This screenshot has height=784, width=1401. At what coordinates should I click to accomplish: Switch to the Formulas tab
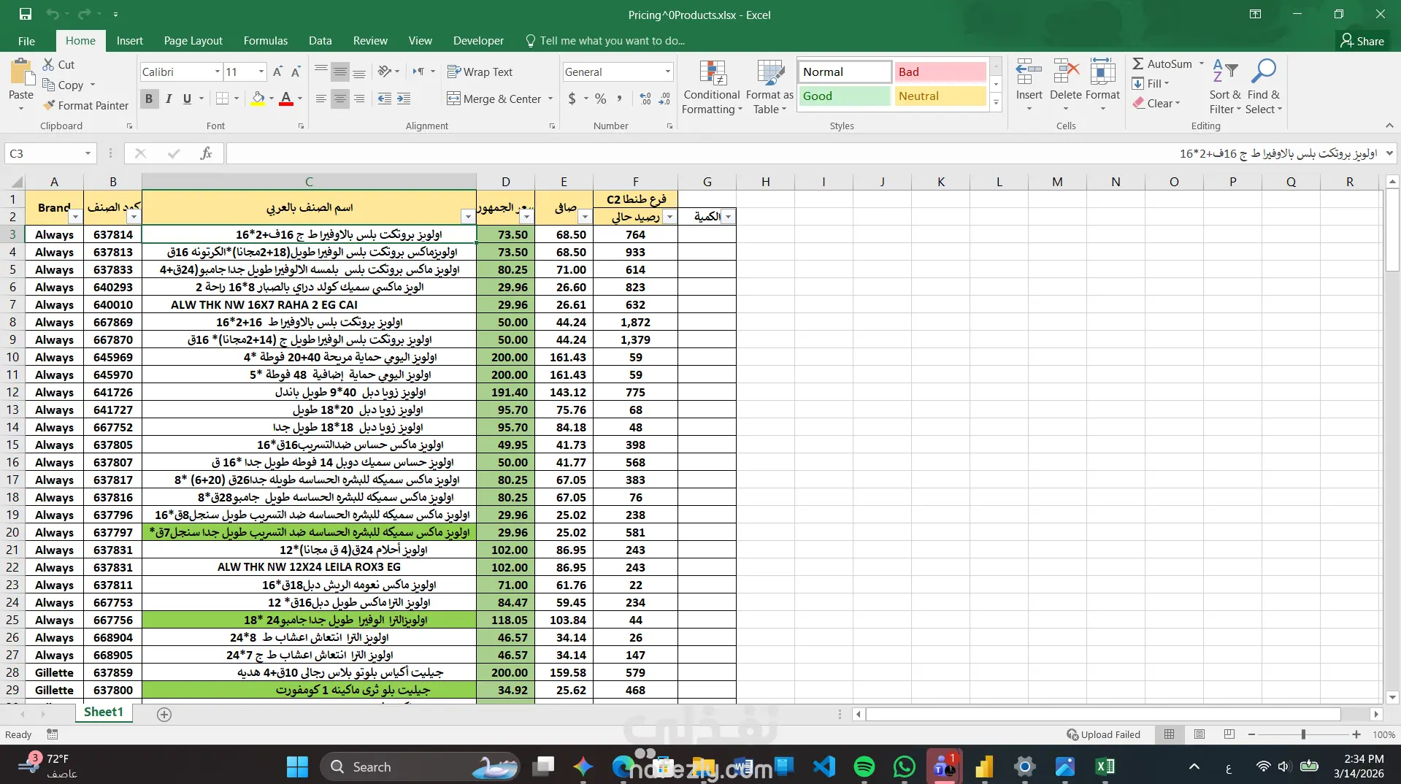click(265, 41)
